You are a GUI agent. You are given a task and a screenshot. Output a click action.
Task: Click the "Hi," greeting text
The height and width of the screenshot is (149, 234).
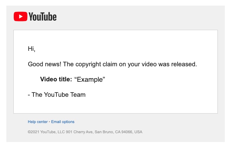(31, 49)
